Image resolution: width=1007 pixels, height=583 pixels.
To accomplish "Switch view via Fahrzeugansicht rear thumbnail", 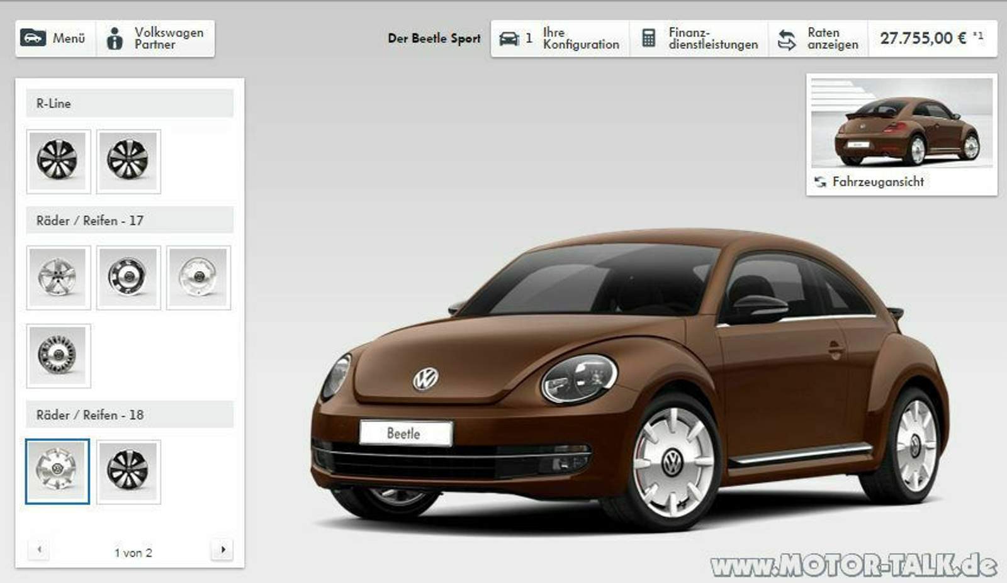I will pos(901,133).
